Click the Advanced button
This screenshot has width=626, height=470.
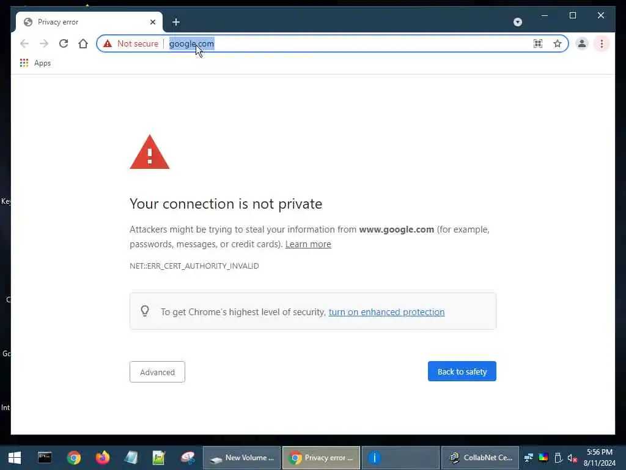click(x=157, y=372)
